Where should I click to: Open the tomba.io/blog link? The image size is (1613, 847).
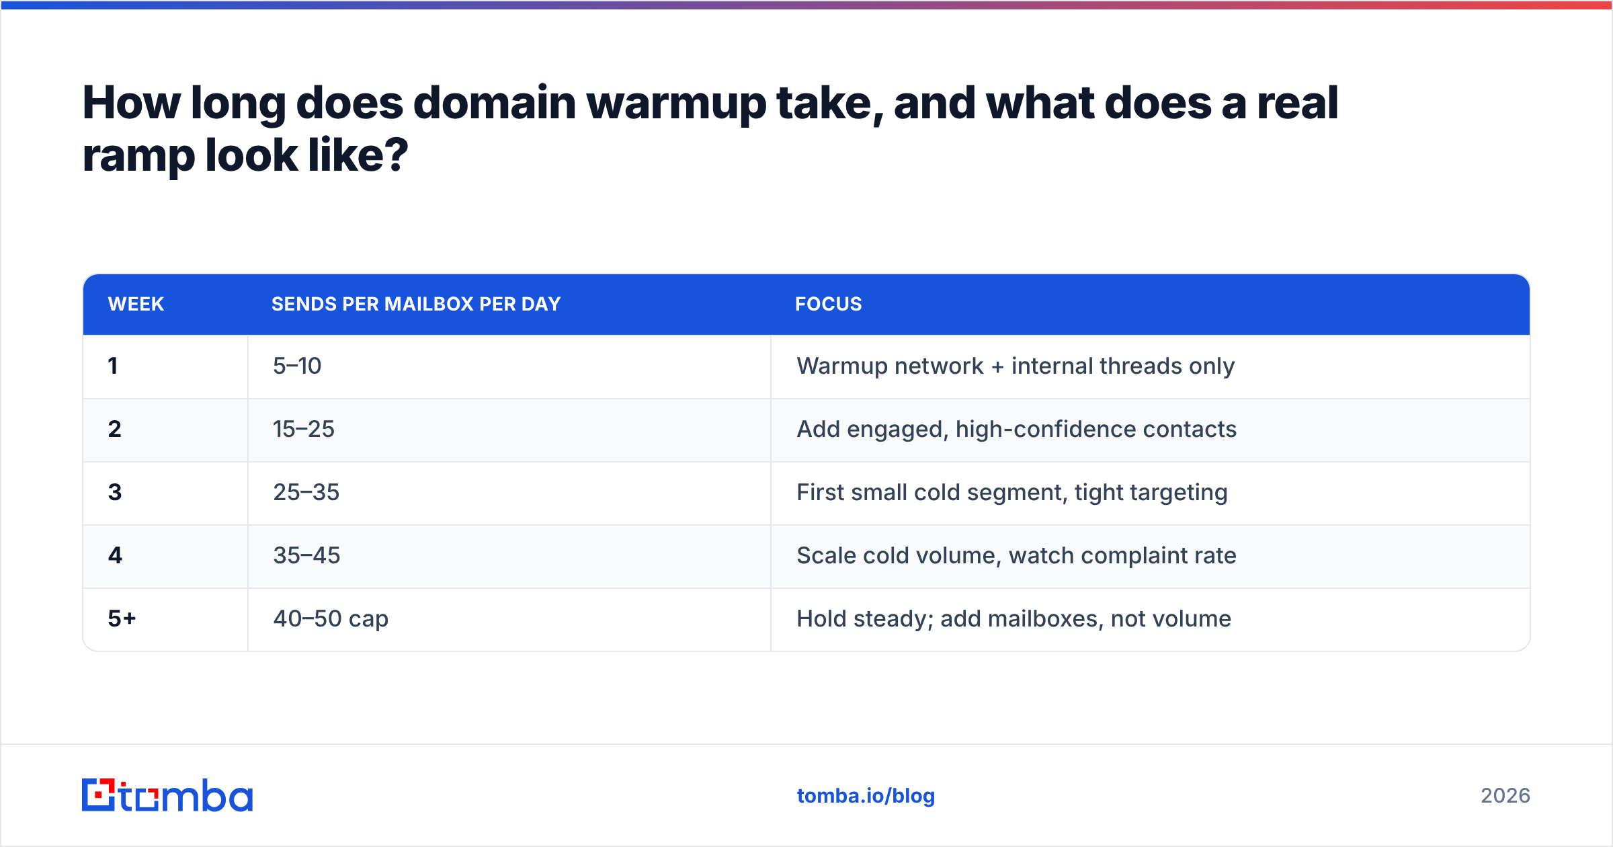(866, 796)
